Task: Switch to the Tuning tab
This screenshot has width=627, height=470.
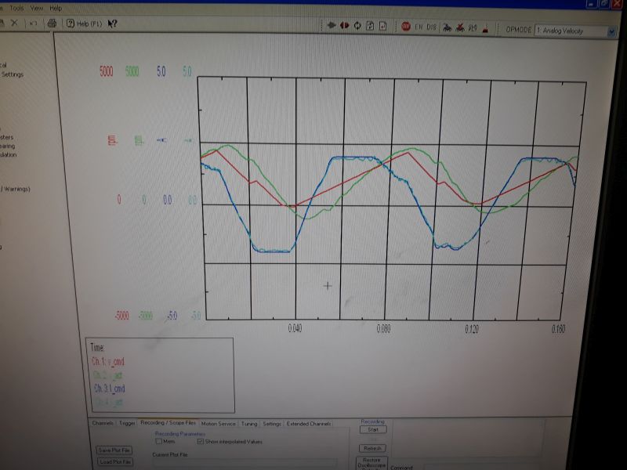Action: [249, 423]
